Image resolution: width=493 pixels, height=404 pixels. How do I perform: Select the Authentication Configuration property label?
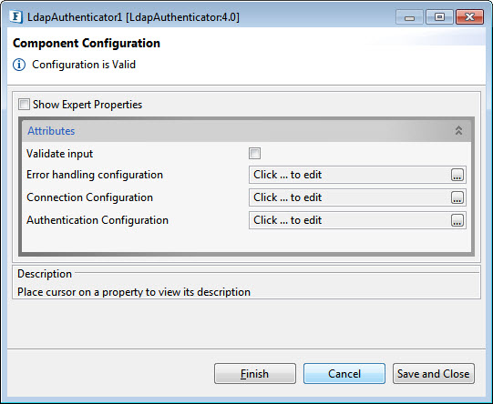[x=98, y=220]
